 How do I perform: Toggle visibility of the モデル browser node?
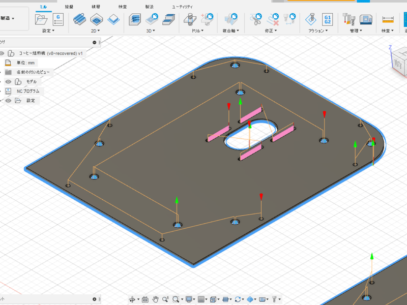click(x=8, y=82)
